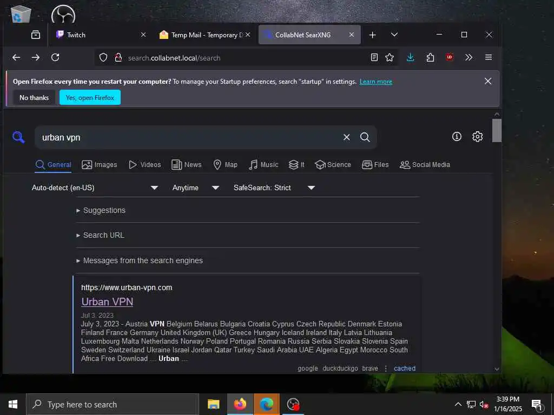Reload the current page
Image resolution: width=554 pixels, height=415 pixels.
click(55, 57)
